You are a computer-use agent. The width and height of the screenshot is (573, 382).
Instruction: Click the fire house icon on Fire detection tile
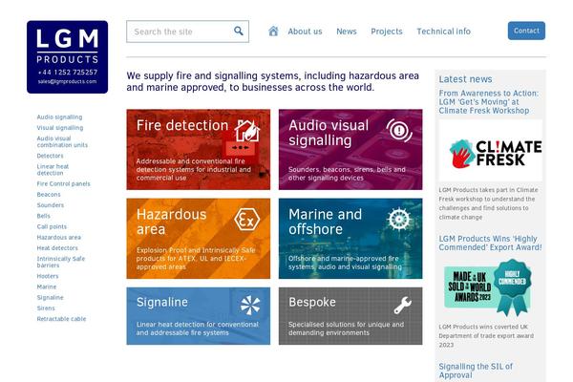click(247, 130)
